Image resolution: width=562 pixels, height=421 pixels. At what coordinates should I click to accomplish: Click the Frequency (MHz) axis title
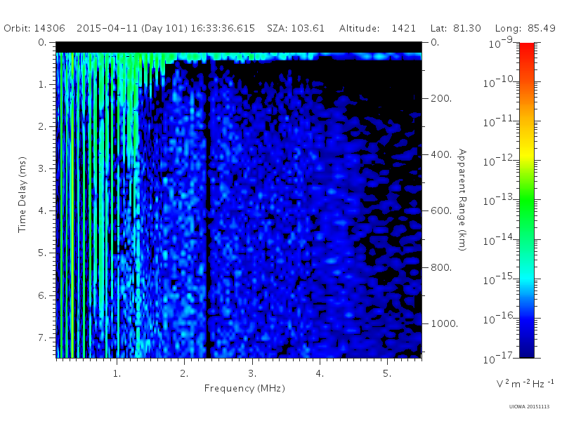(x=244, y=389)
